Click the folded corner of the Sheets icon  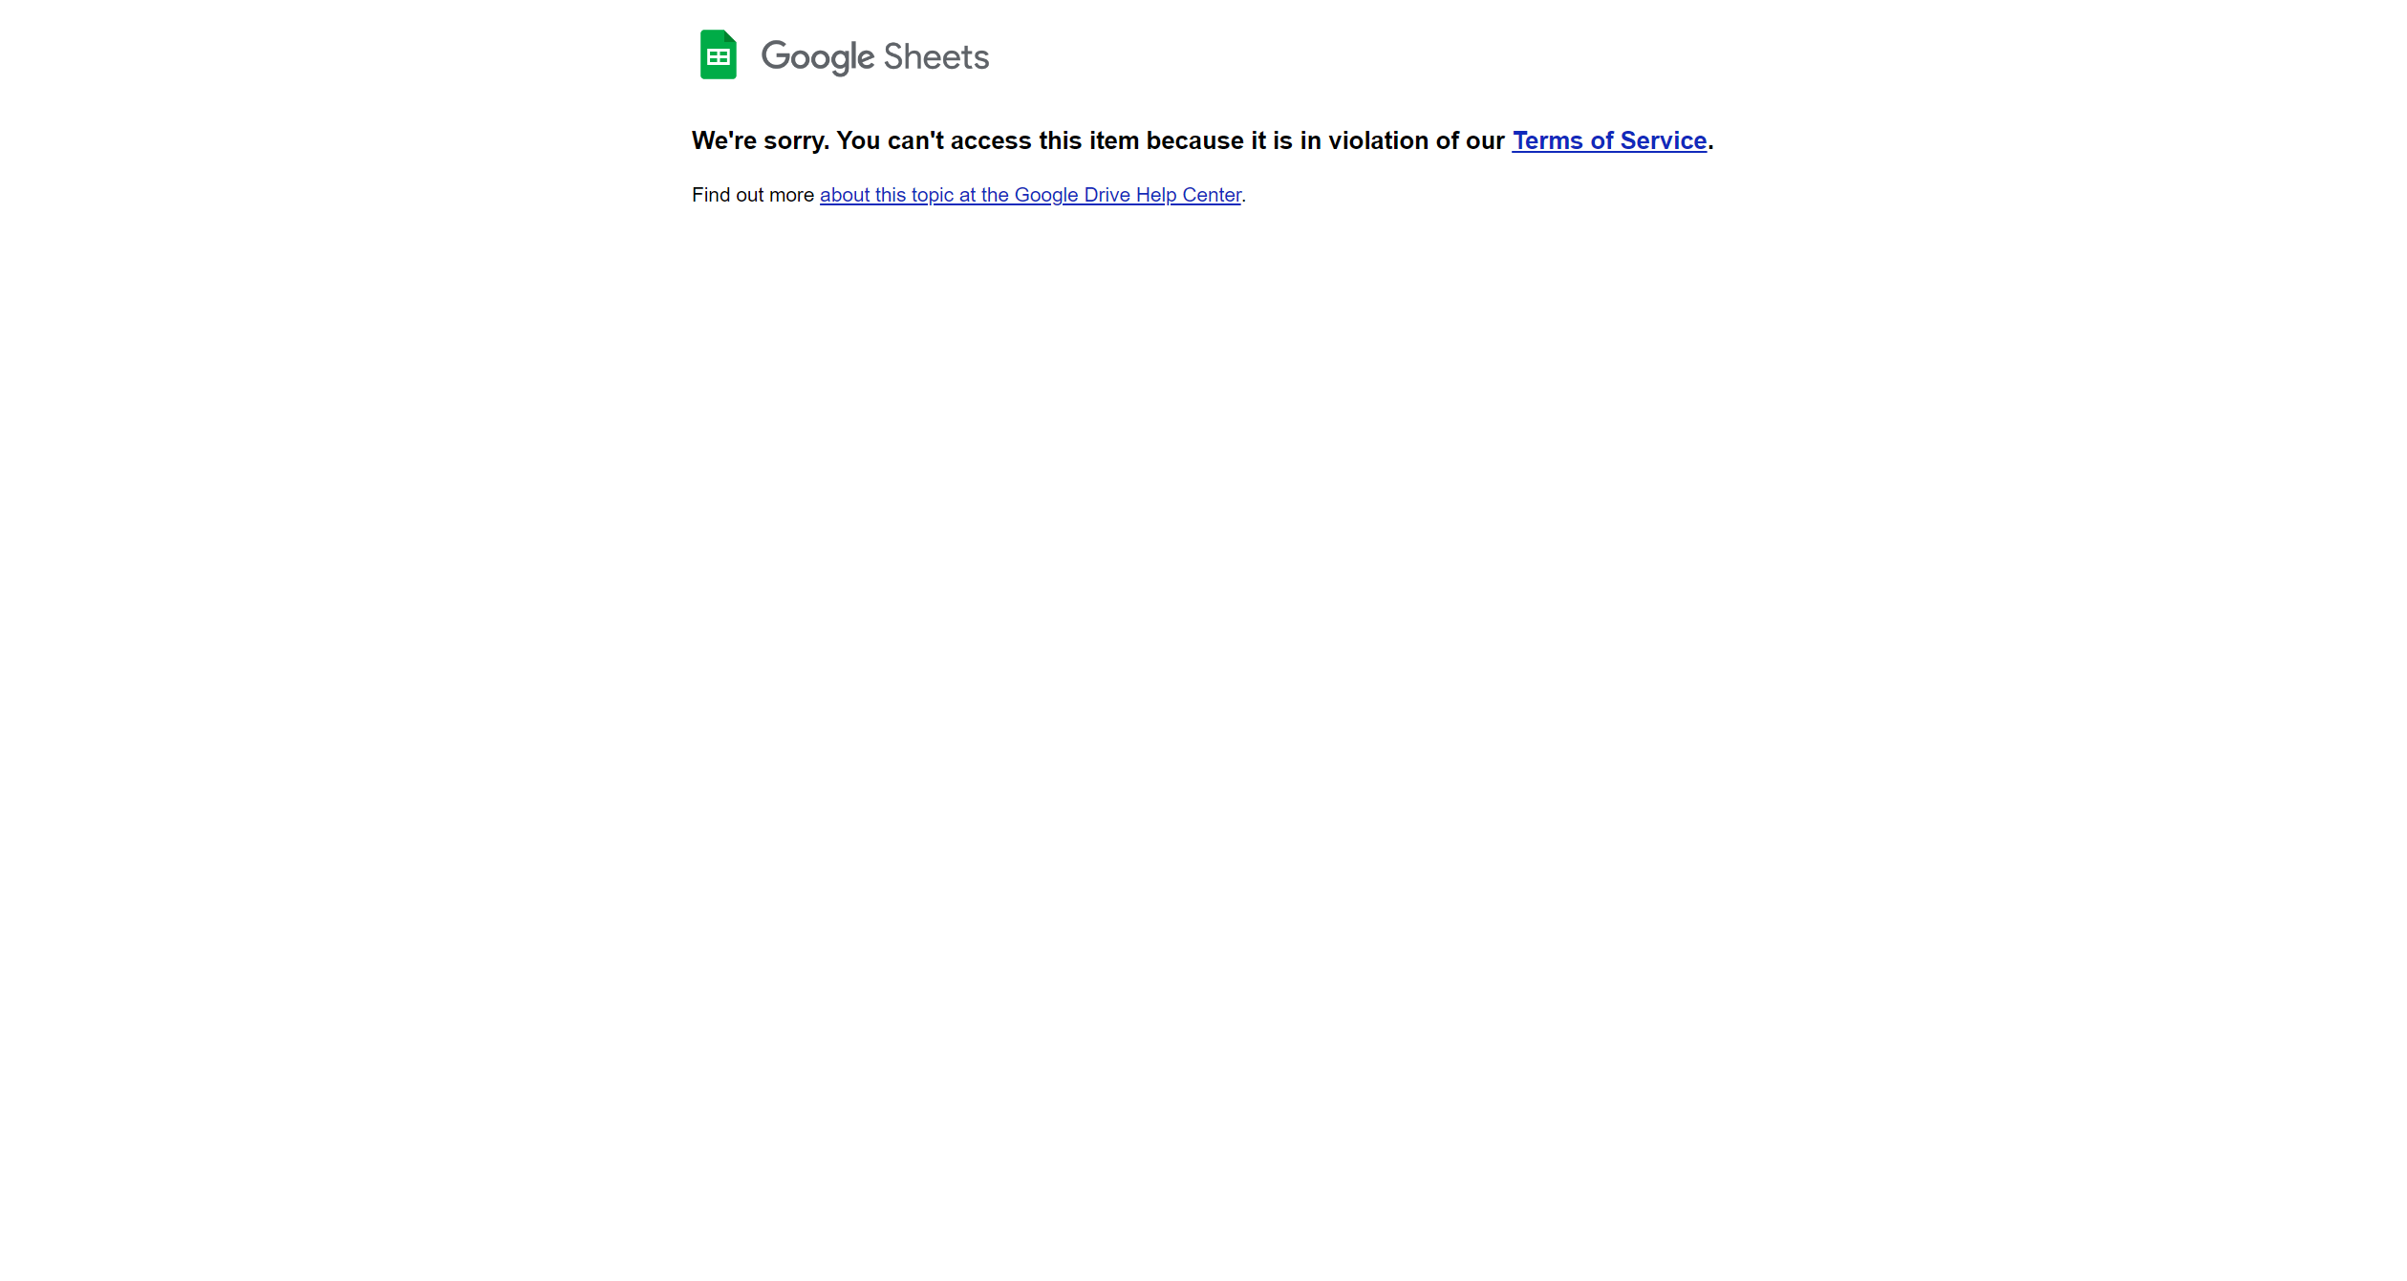(x=730, y=36)
